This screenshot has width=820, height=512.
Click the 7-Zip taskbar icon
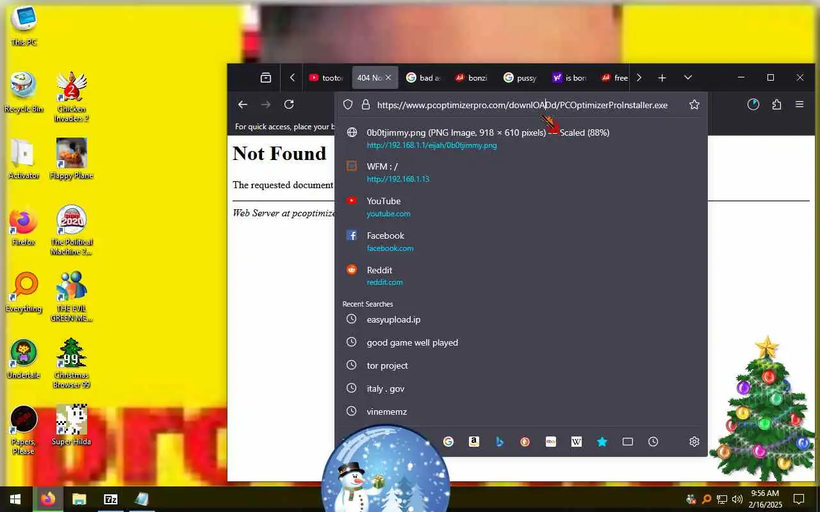coord(111,499)
